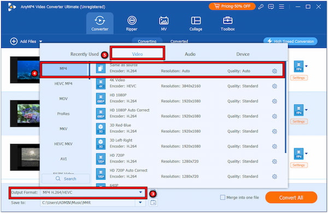
Task: Select HEVC MP4 in the format list
Action: (63, 84)
